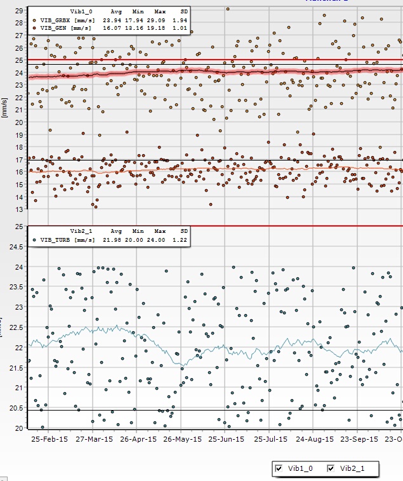Click the 25-Jul-15 date axis label

270,439
